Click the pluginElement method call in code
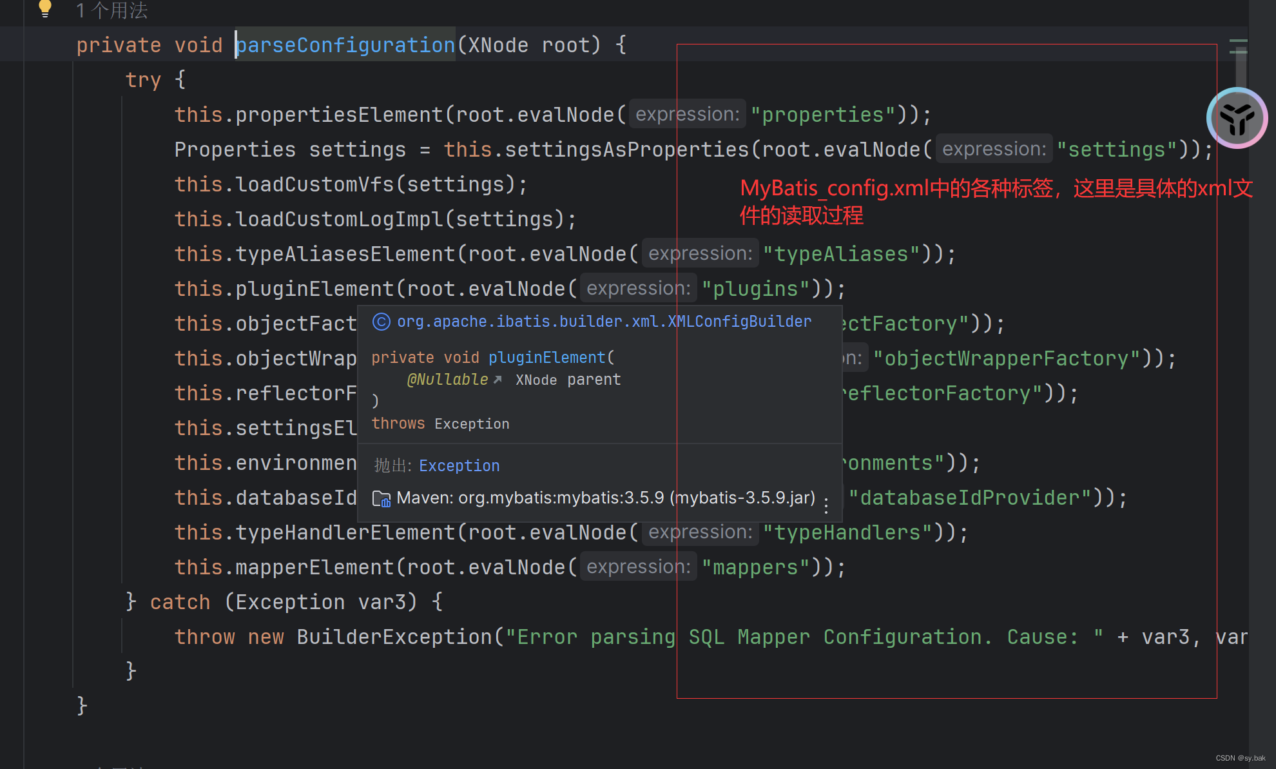 click(x=314, y=289)
